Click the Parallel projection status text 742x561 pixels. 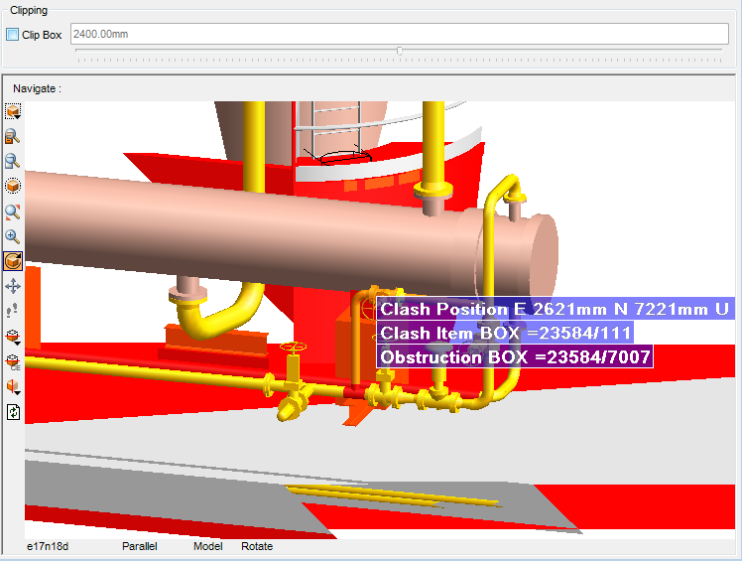pyautogui.click(x=140, y=546)
